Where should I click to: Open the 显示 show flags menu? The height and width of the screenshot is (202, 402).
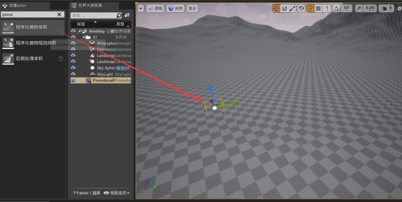point(192,8)
